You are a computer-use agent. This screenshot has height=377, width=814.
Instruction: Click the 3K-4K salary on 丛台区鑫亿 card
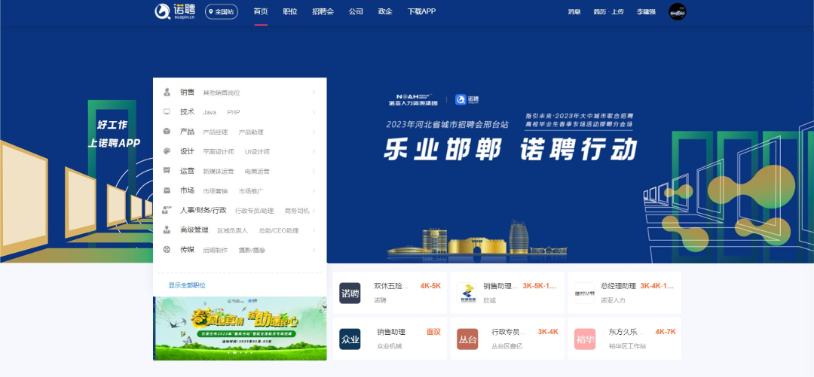[548, 332]
